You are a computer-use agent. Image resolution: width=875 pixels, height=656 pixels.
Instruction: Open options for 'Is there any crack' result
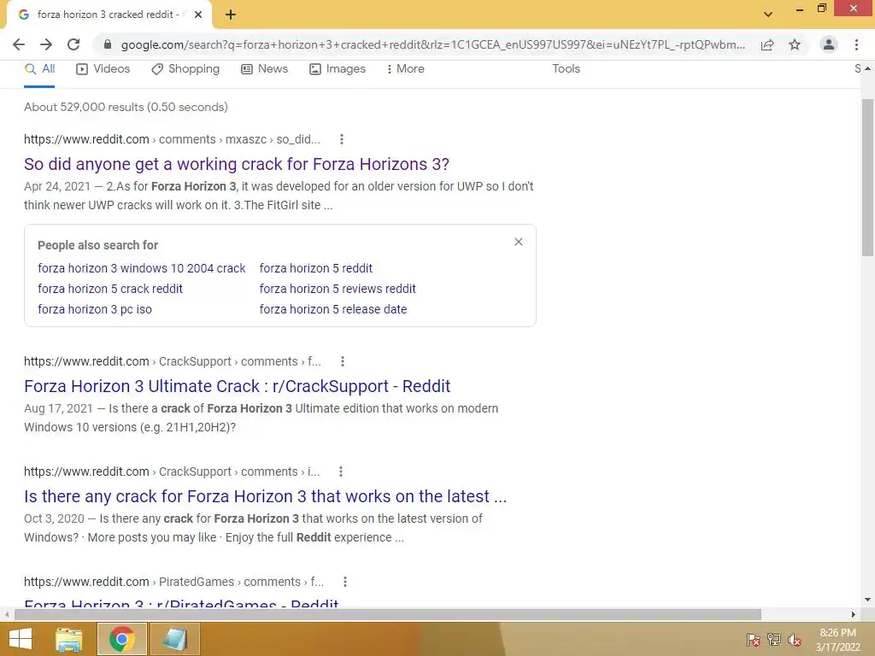[x=341, y=471]
